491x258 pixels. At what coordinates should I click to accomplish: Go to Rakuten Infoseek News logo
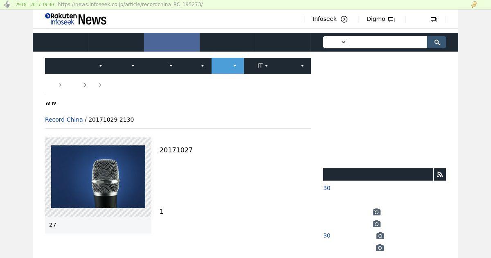click(x=76, y=19)
